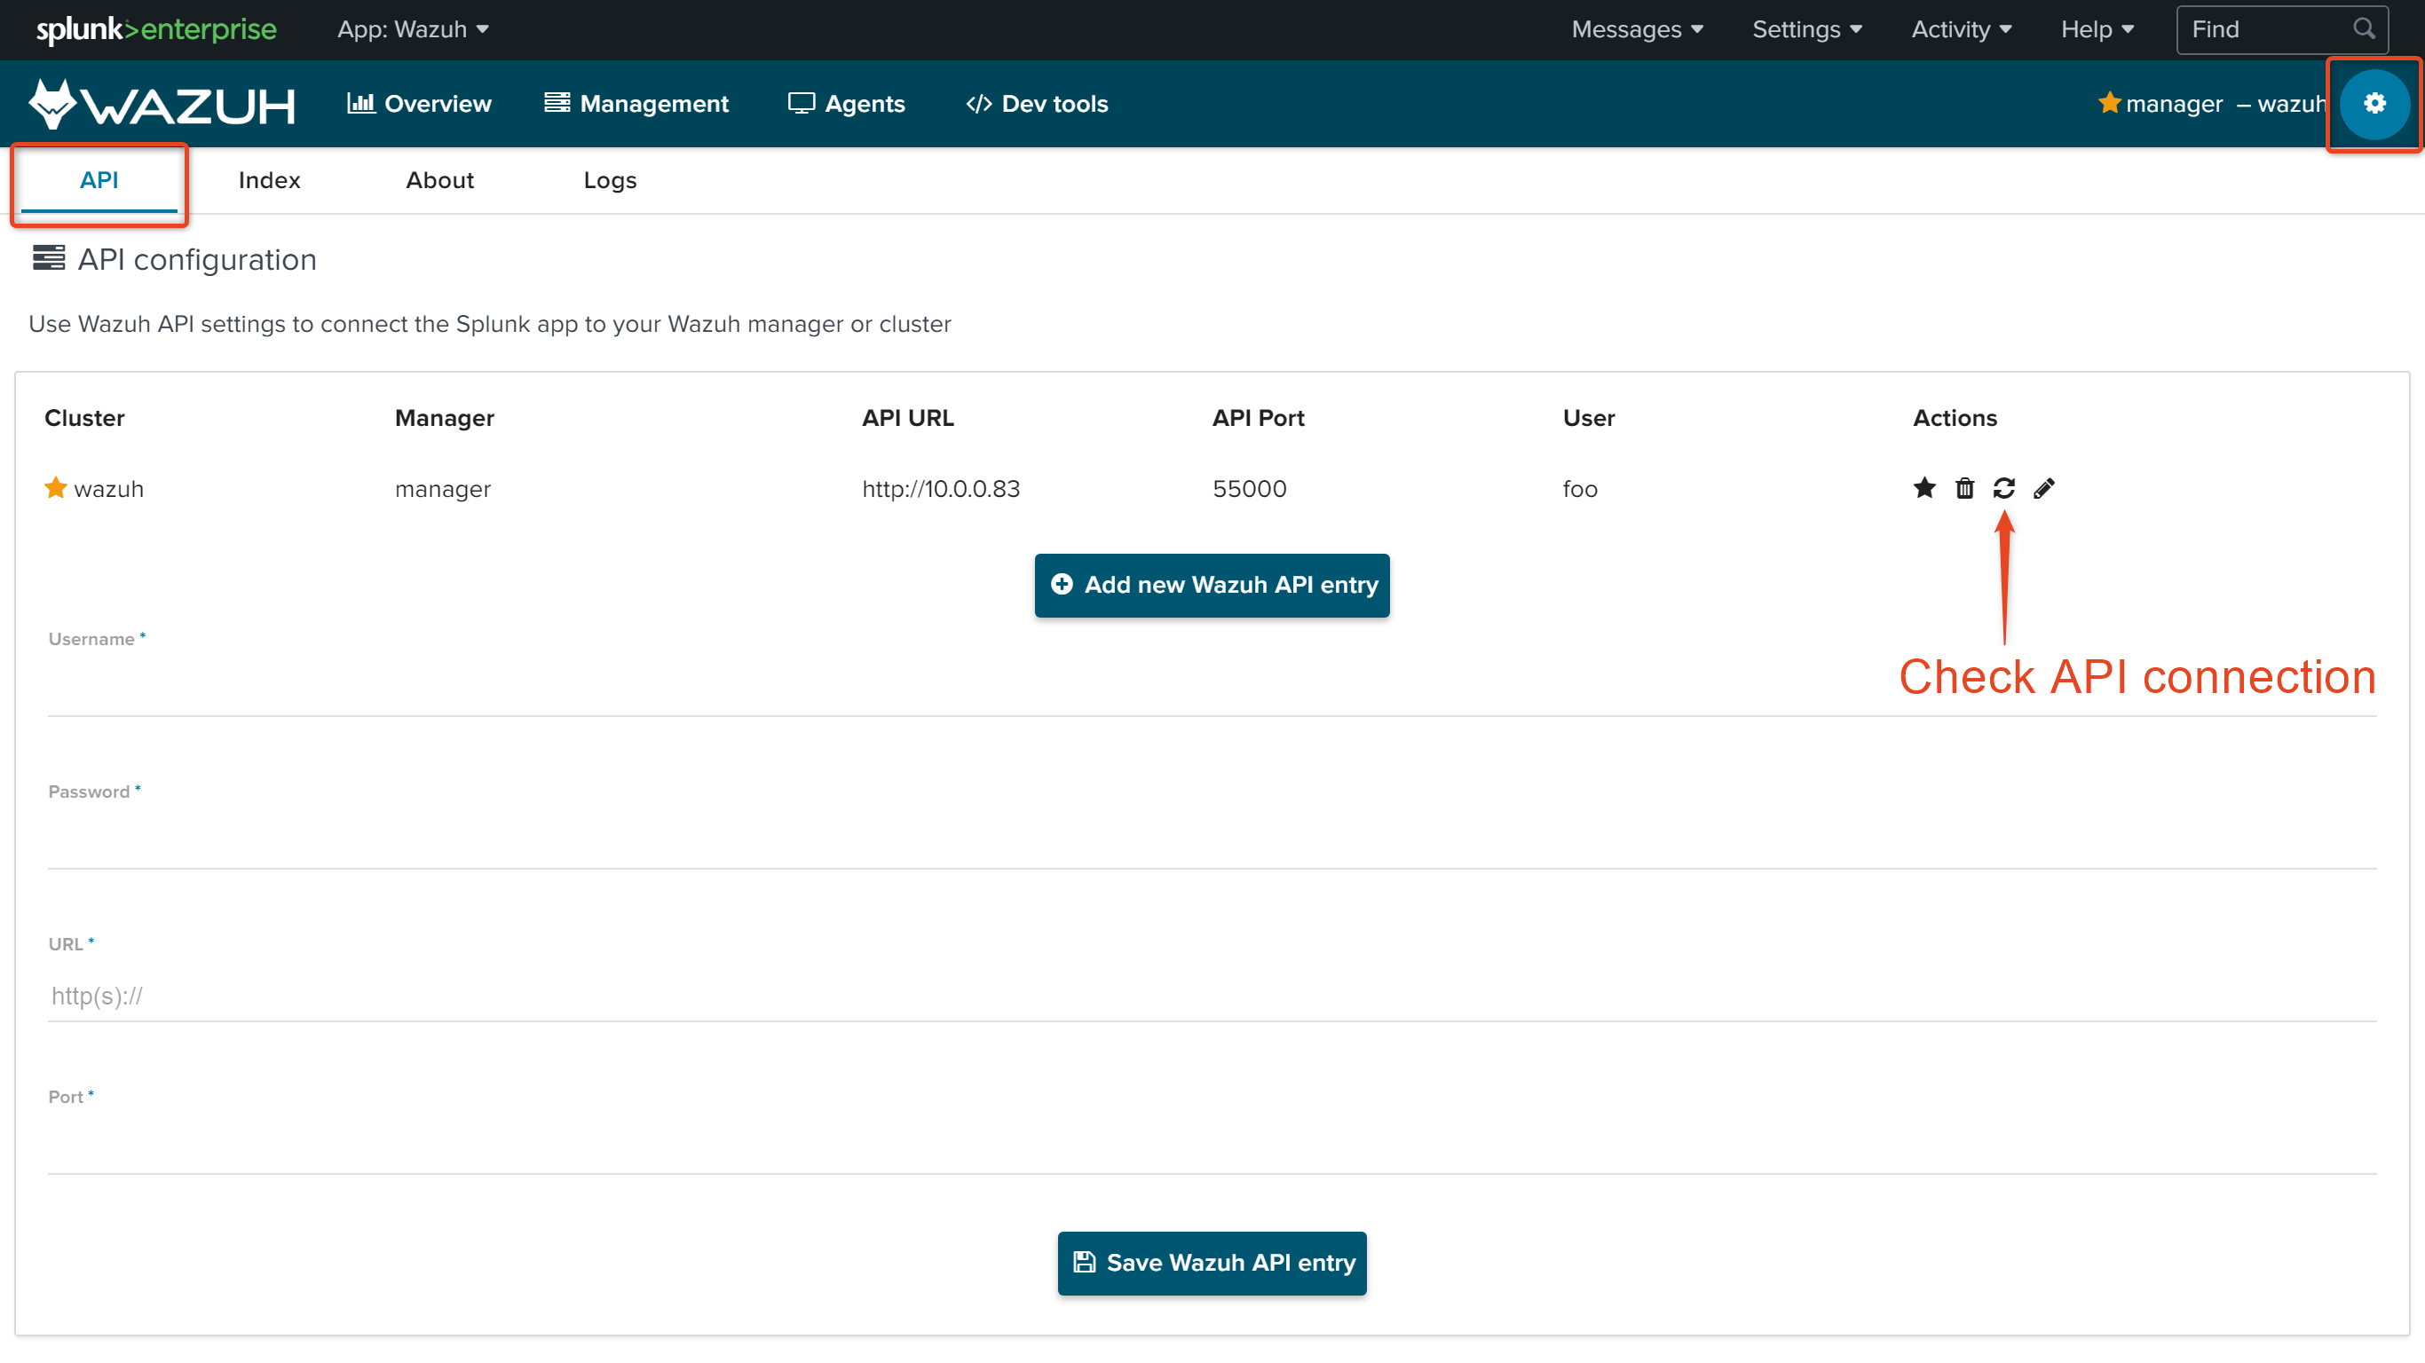
Task: Click the API configuration heading
Action: (x=197, y=259)
